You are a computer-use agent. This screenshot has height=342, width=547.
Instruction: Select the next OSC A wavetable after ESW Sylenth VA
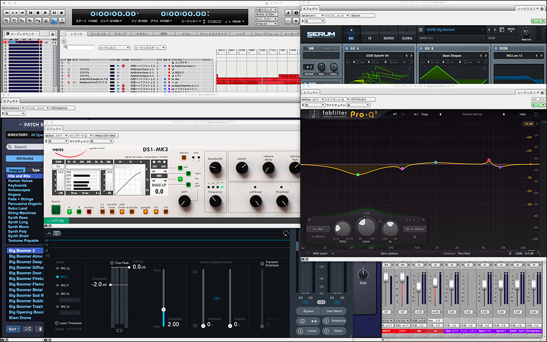(x=411, y=55)
